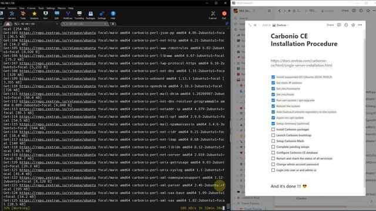Open docs.zextras.com installation link
This screenshot has height=211, width=376.
pos(301,63)
